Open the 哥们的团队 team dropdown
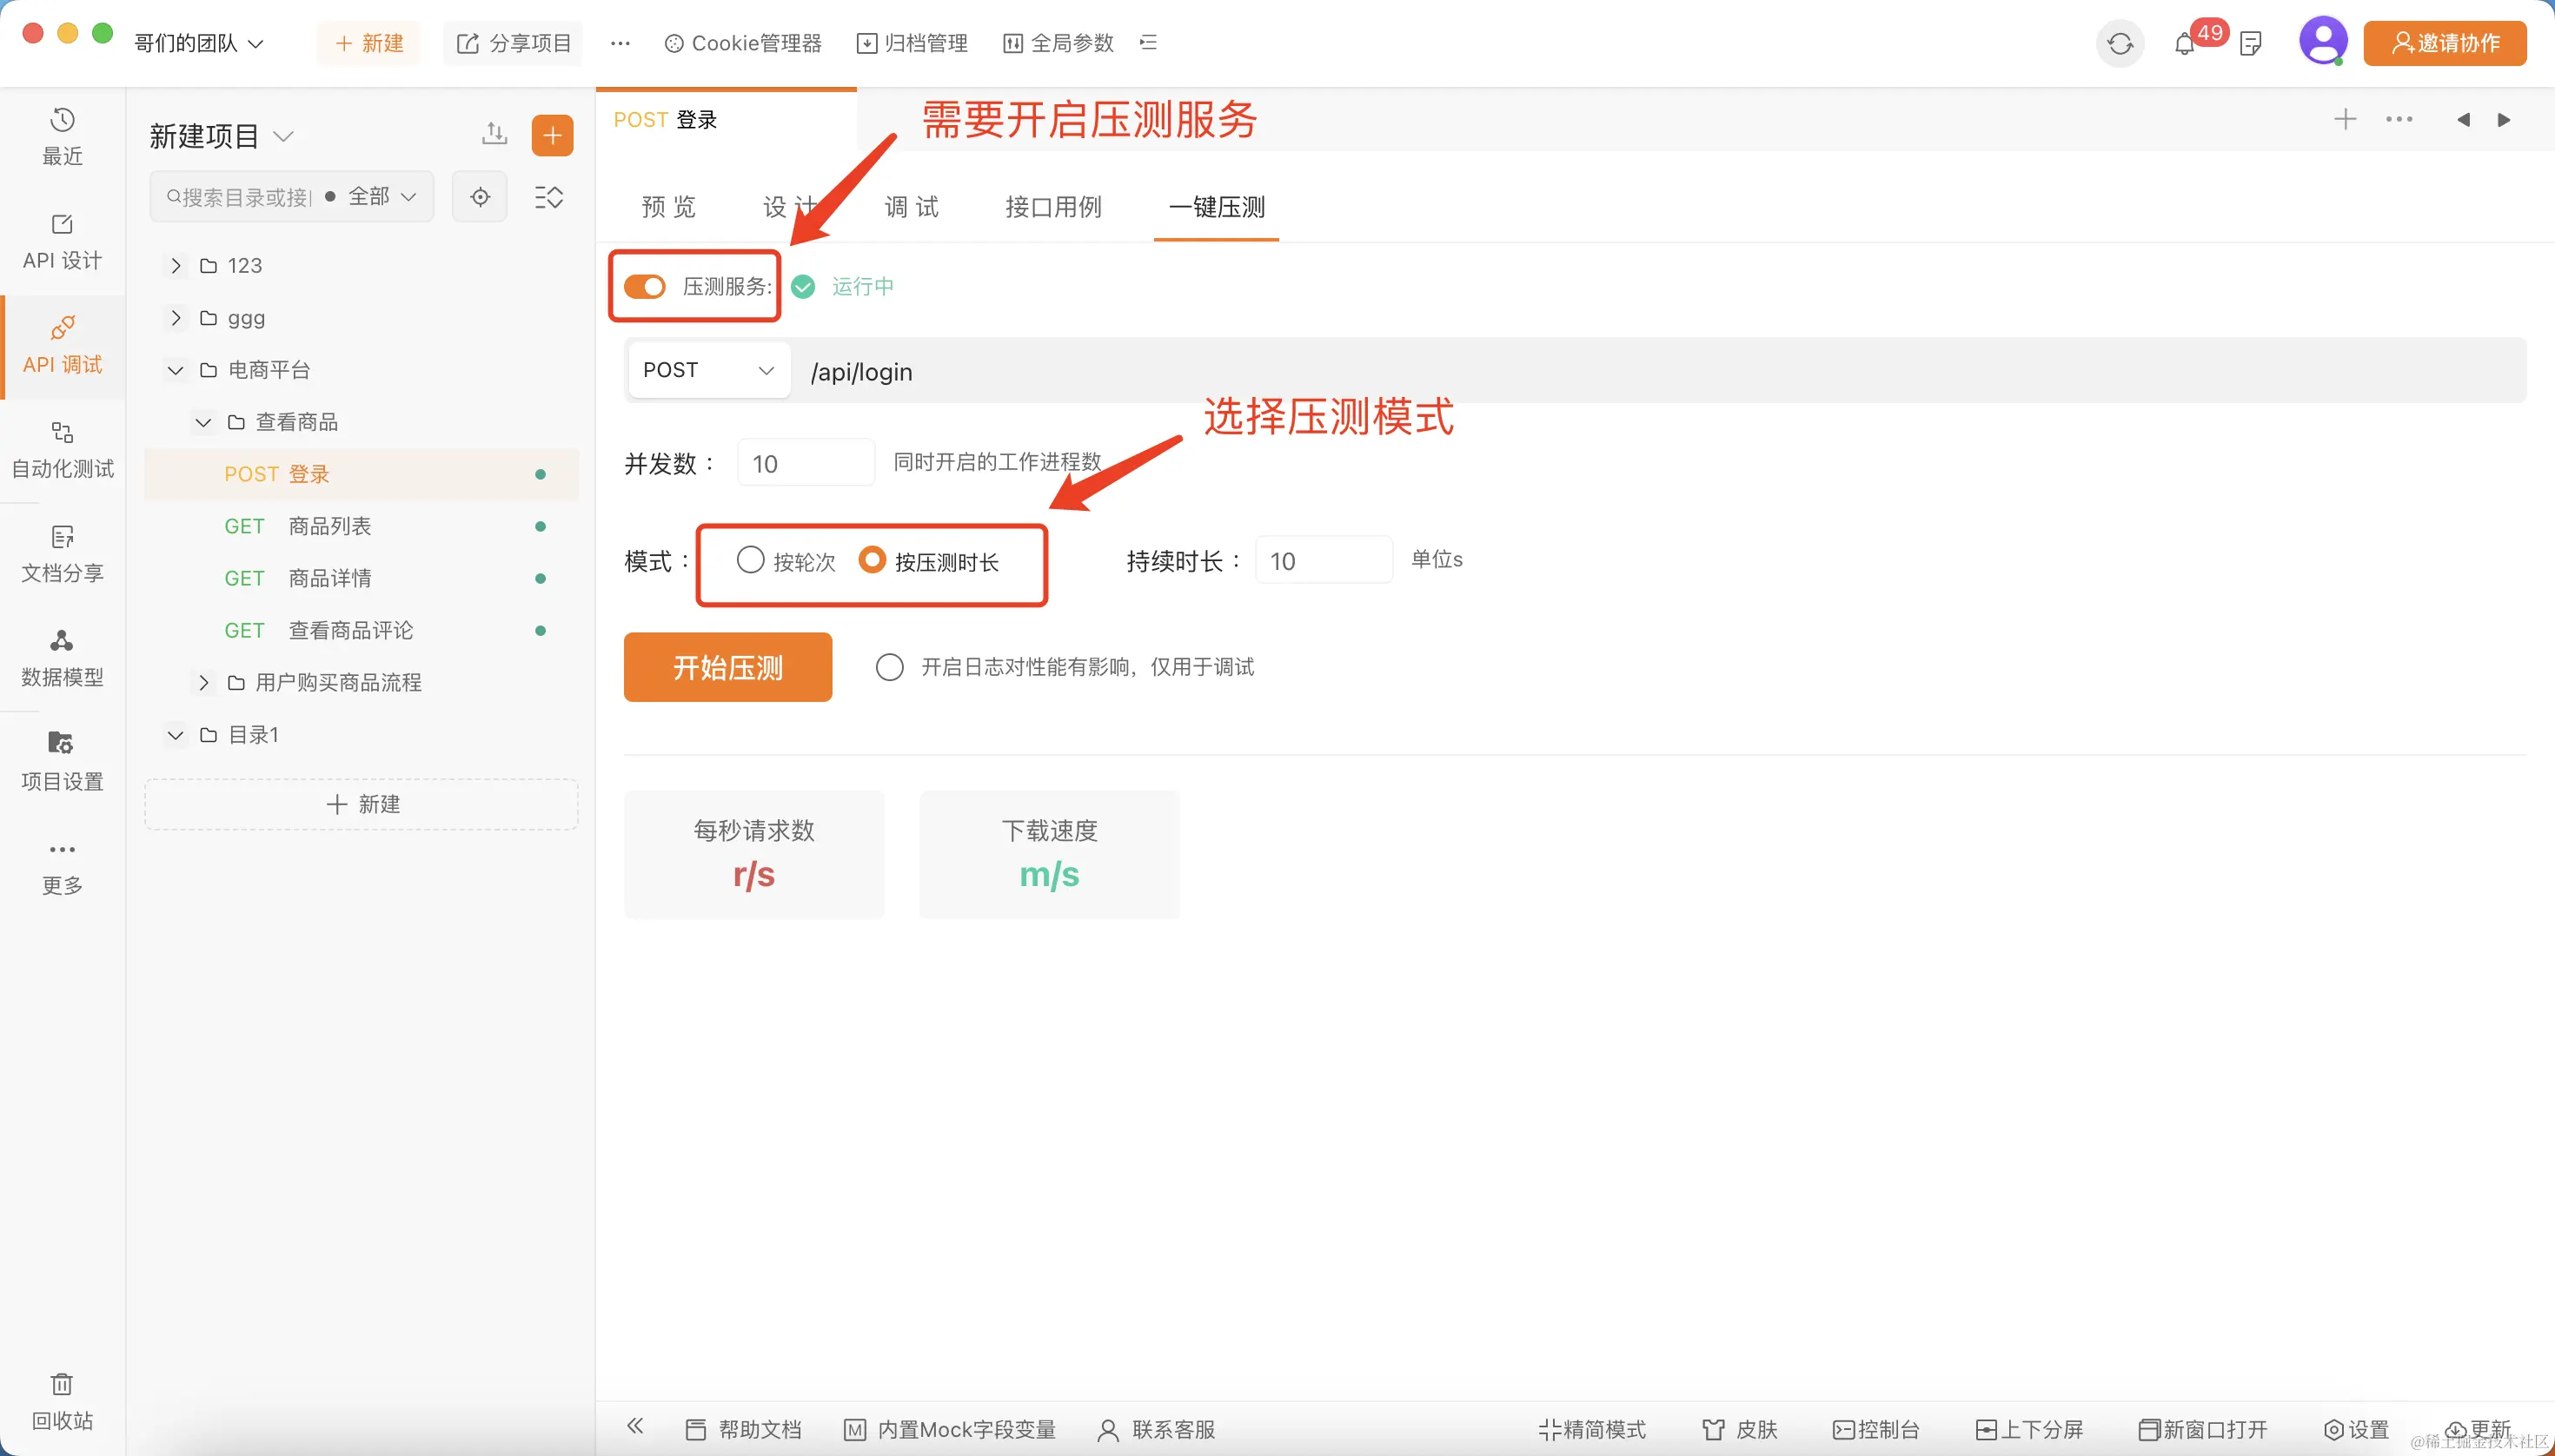Image resolution: width=2555 pixels, height=1456 pixels. (x=199, y=43)
